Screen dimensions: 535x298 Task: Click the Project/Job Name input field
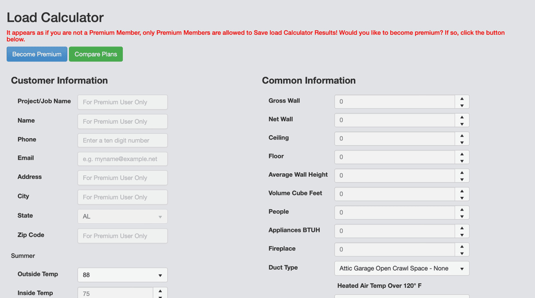tap(122, 102)
